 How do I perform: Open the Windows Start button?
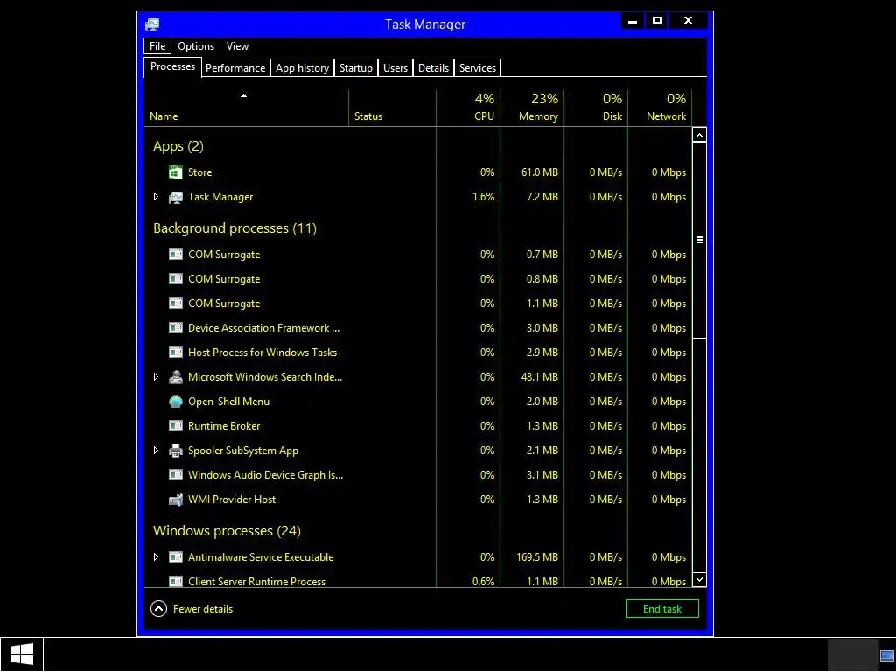[x=21, y=654]
